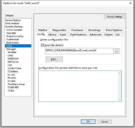Screen dimensions: 135x128
Task: Switch to the Input tab
Action: pos(63,35)
